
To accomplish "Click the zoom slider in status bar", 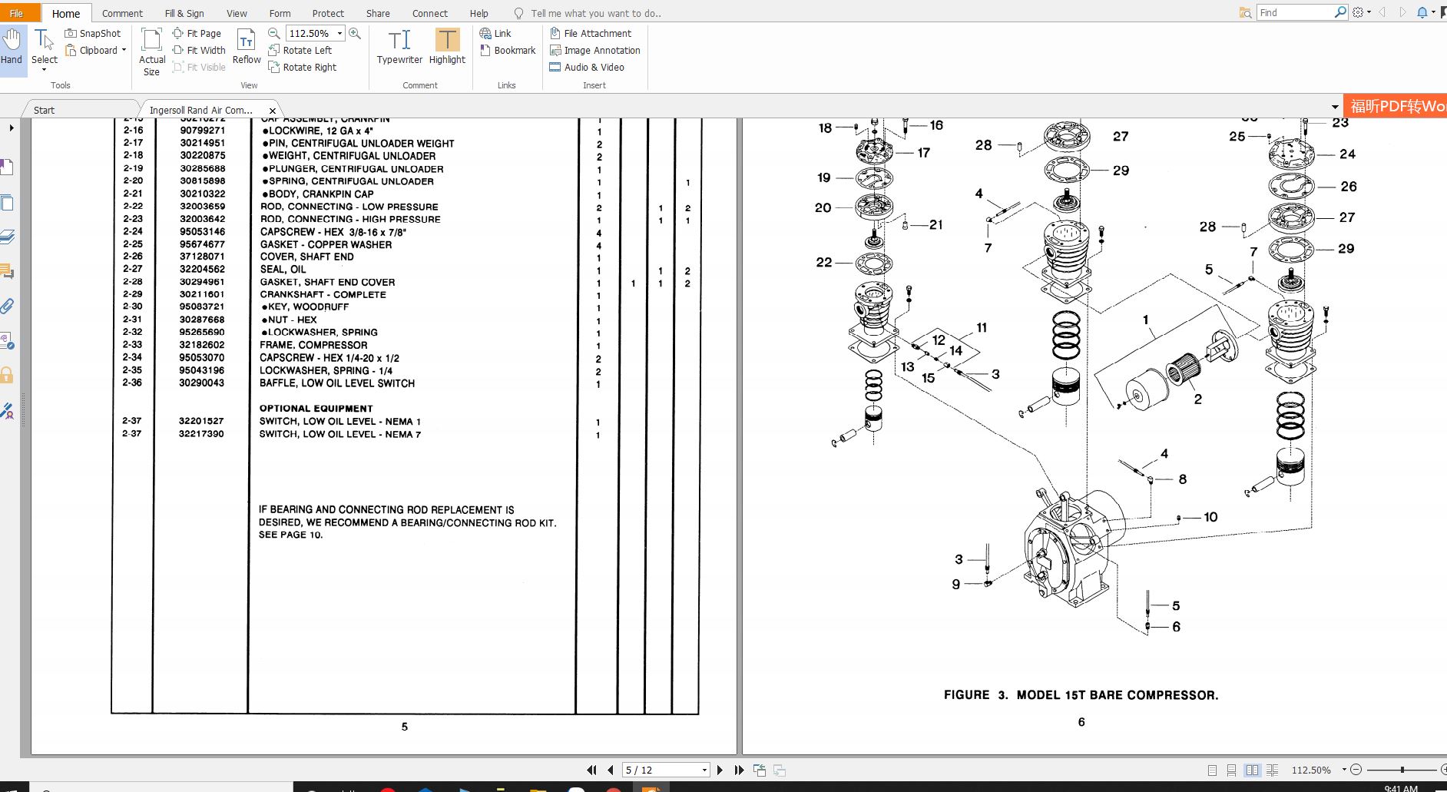I will 1402,770.
